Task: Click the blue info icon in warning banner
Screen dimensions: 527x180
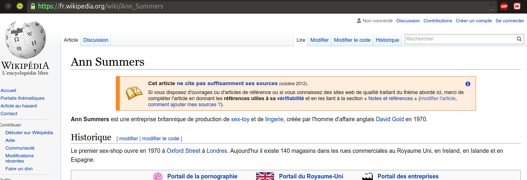Action: tap(468, 84)
